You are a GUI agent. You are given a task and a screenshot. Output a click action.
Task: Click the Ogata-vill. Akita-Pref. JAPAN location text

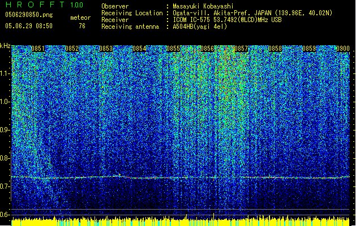[x=252, y=13]
